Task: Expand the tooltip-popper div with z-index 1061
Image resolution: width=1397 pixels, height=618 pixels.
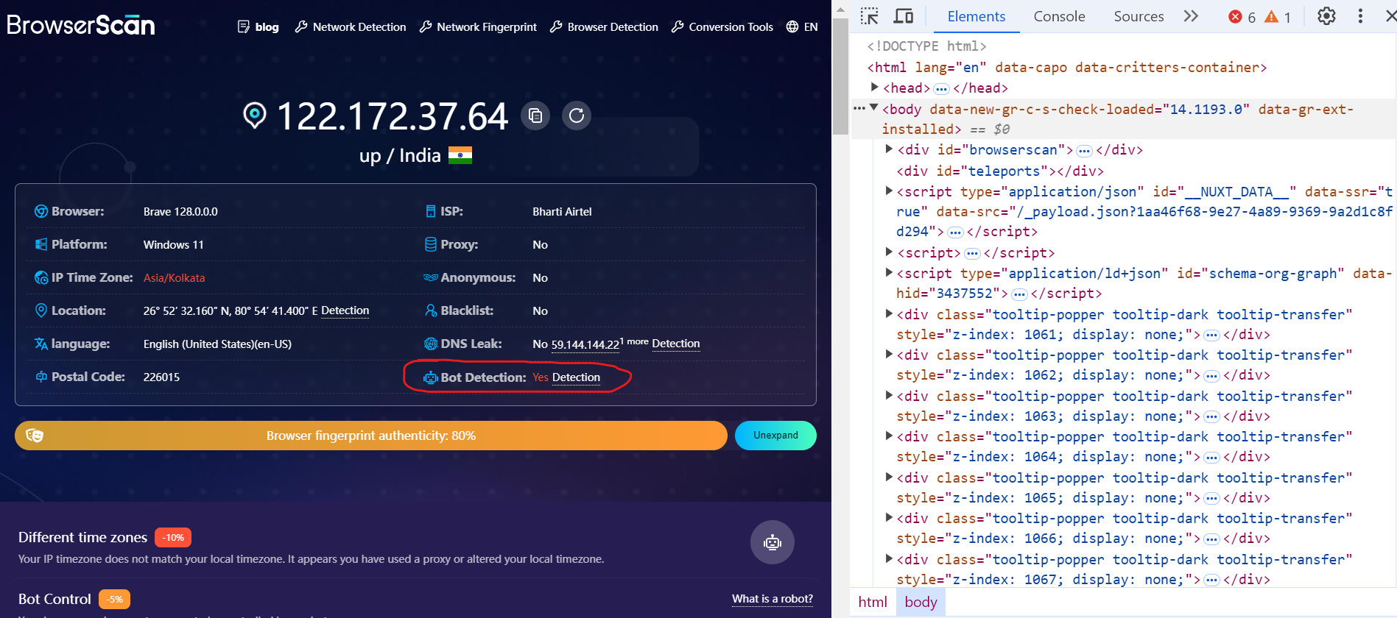Action: [889, 313]
